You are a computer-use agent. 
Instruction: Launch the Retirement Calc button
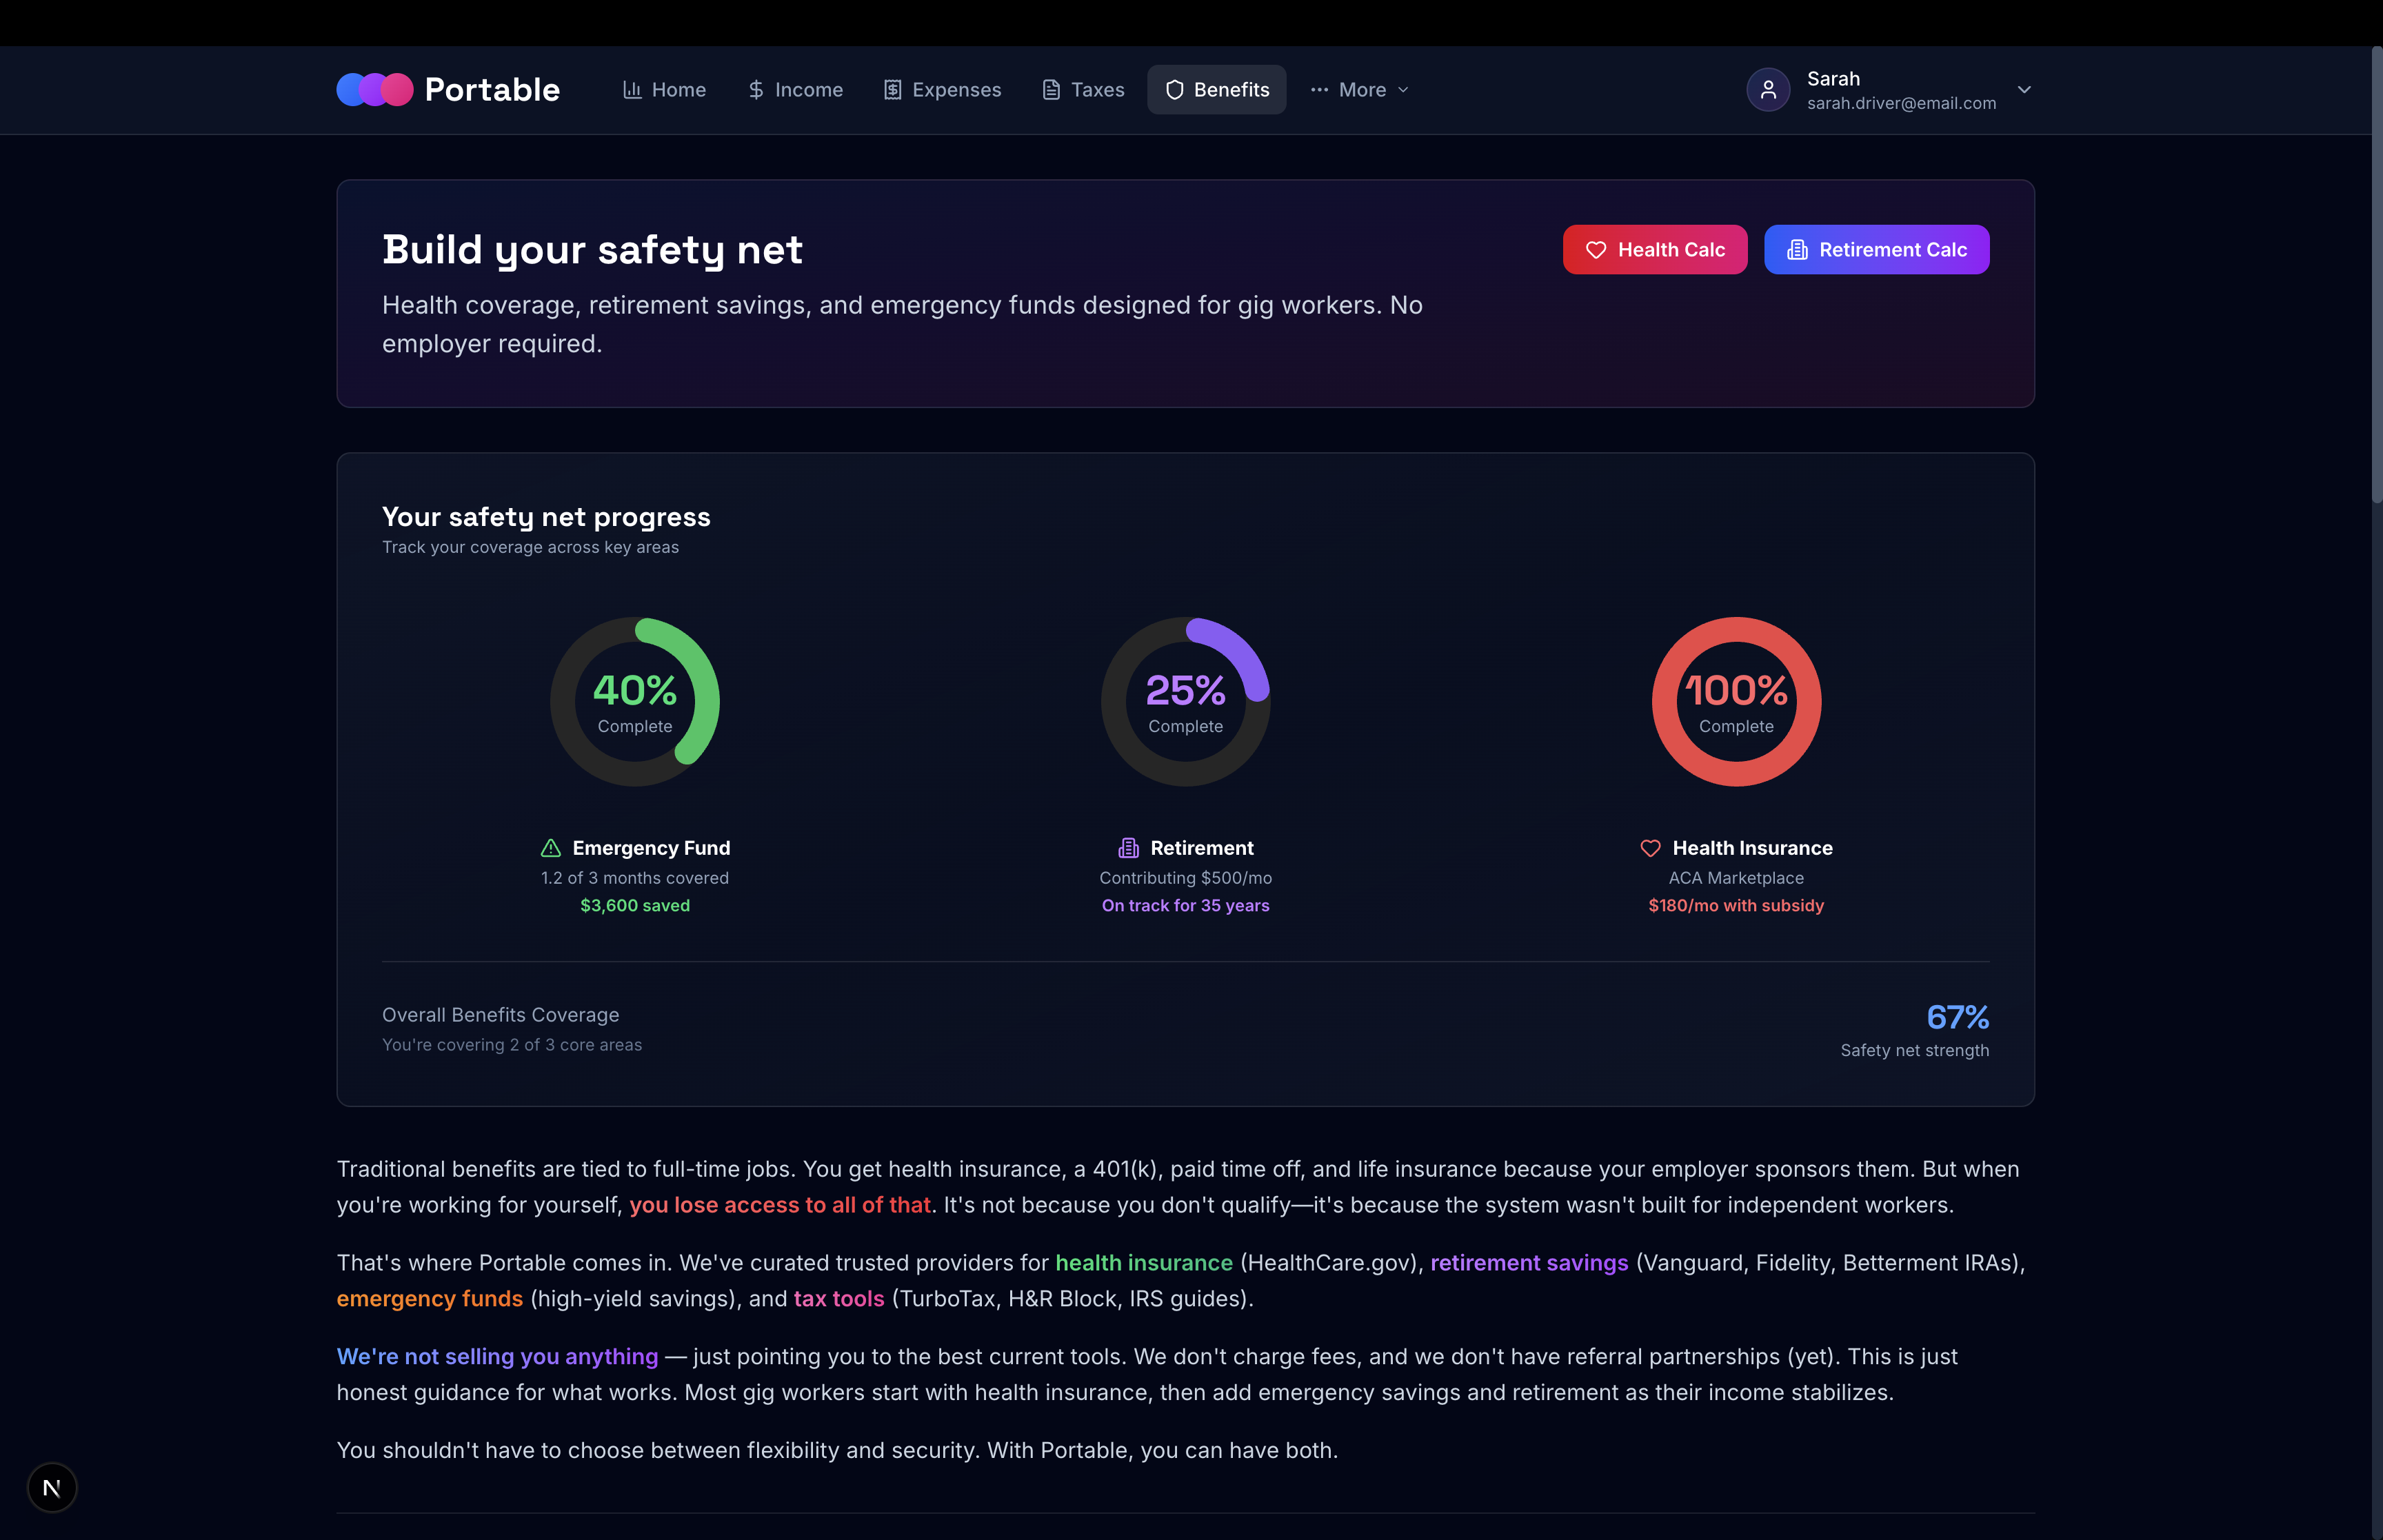tap(1876, 250)
